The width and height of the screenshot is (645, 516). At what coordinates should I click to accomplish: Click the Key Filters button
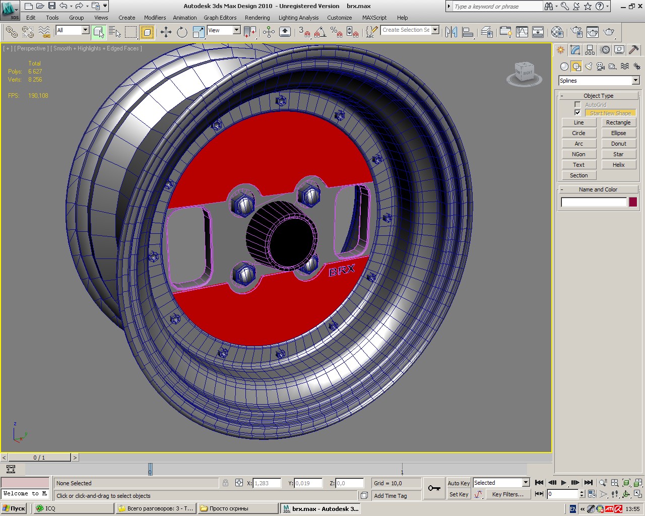(x=508, y=494)
